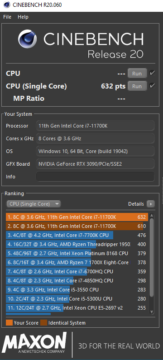Open the Help menu
Screen dimensions: 163x360
pos(23,17)
